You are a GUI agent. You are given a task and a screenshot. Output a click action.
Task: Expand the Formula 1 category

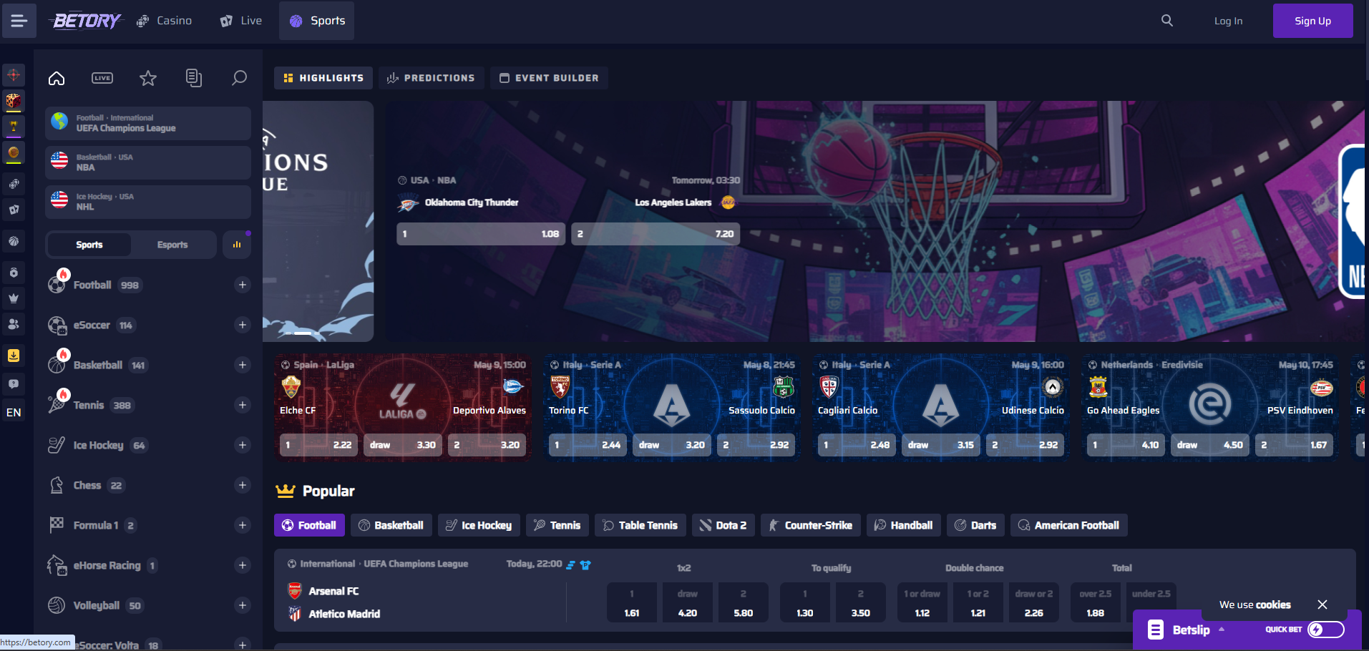tap(243, 525)
